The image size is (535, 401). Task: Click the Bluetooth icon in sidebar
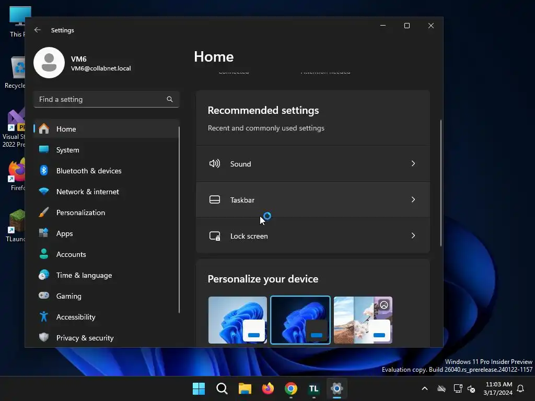click(x=44, y=171)
